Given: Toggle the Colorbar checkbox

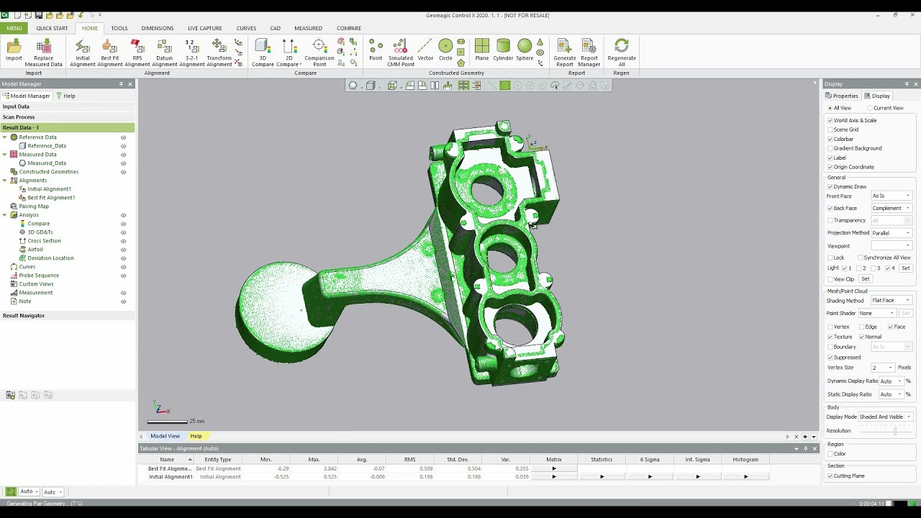Looking at the screenshot, I should click(830, 139).
